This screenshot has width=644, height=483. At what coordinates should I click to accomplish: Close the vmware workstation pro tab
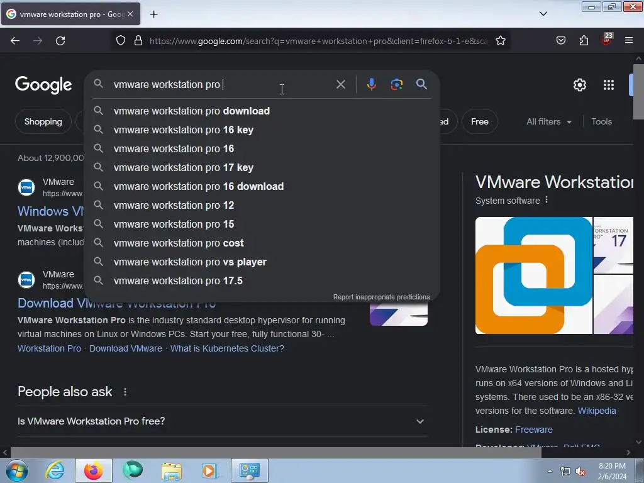pyautogui.click(x=130, y=14)
